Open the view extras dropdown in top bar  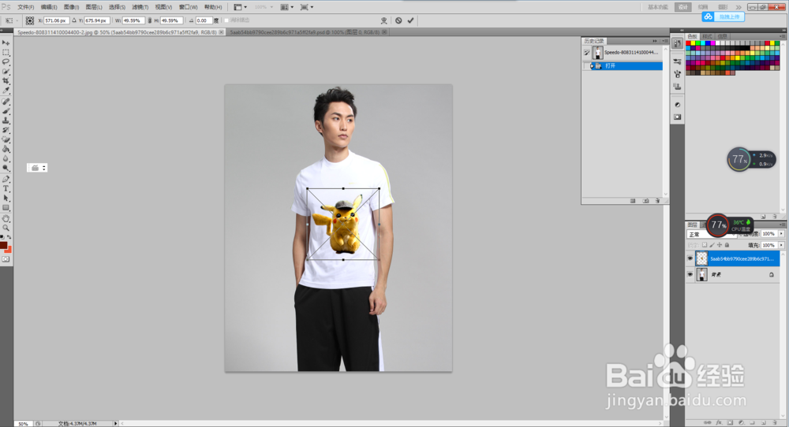pyautogui.click(x=240, y=7)
